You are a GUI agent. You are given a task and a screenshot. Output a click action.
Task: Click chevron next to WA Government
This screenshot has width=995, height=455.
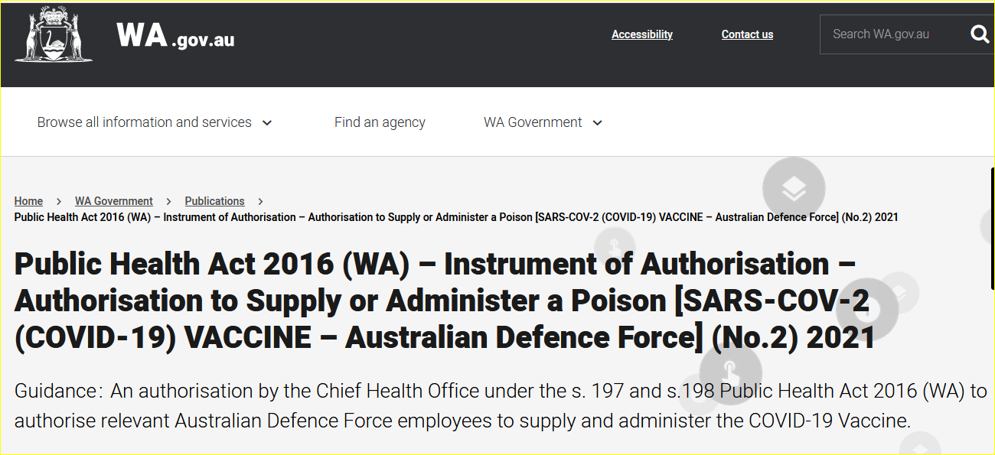[x=598, y=123]
